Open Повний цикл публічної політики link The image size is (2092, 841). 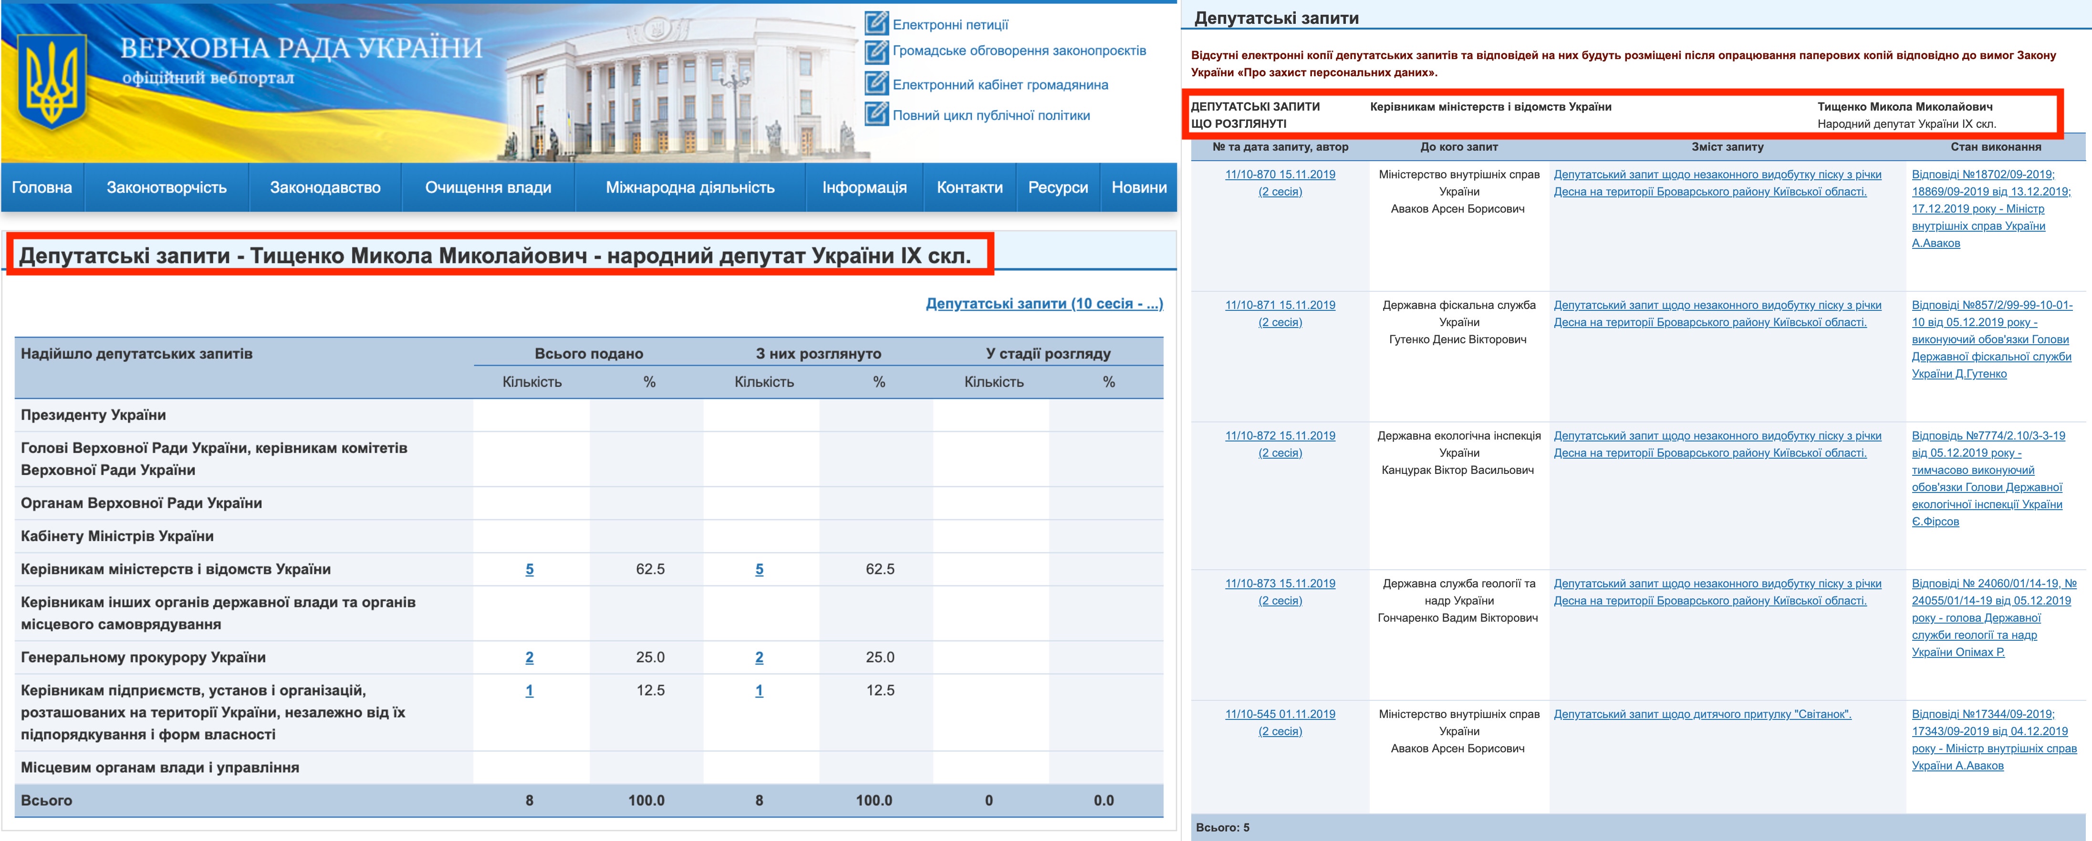tap(991, 116)
